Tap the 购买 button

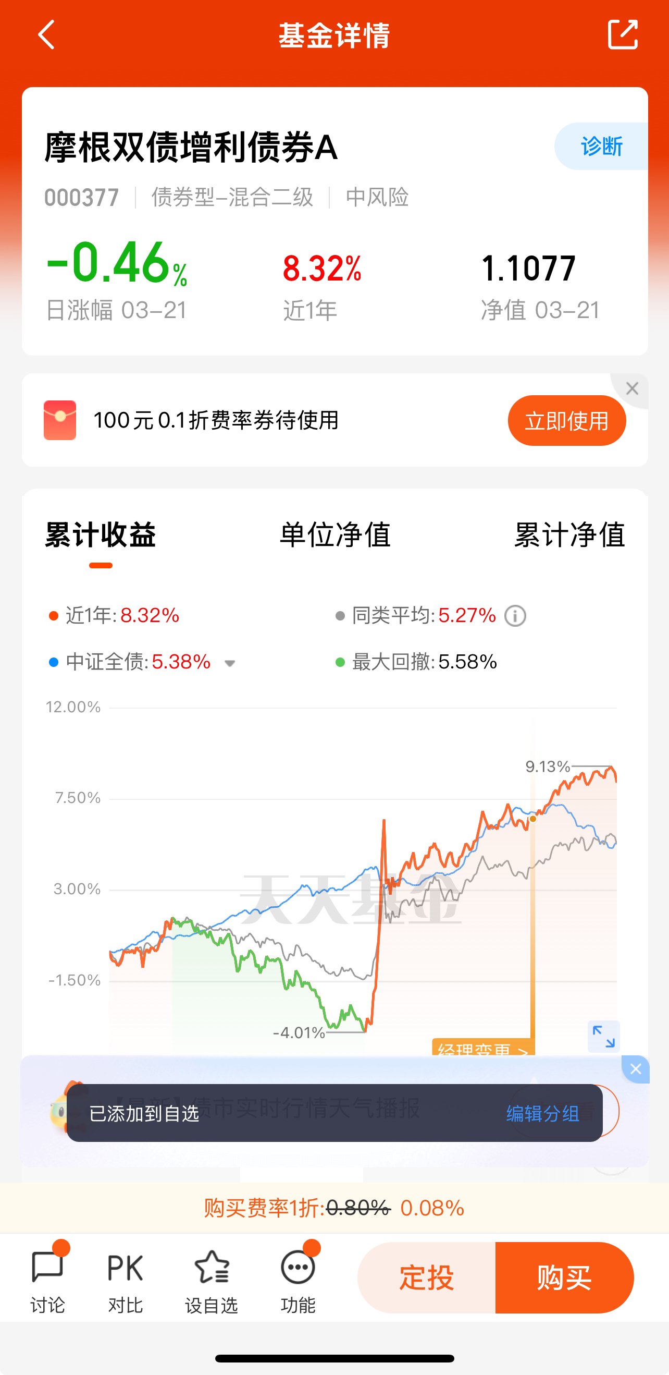click(564, 1278)
